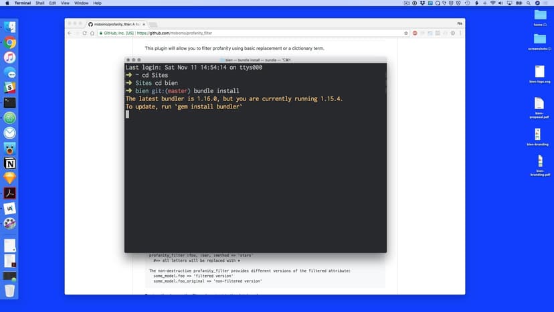
Task: Open Sketch from the dock
Action: coord(10,178)
